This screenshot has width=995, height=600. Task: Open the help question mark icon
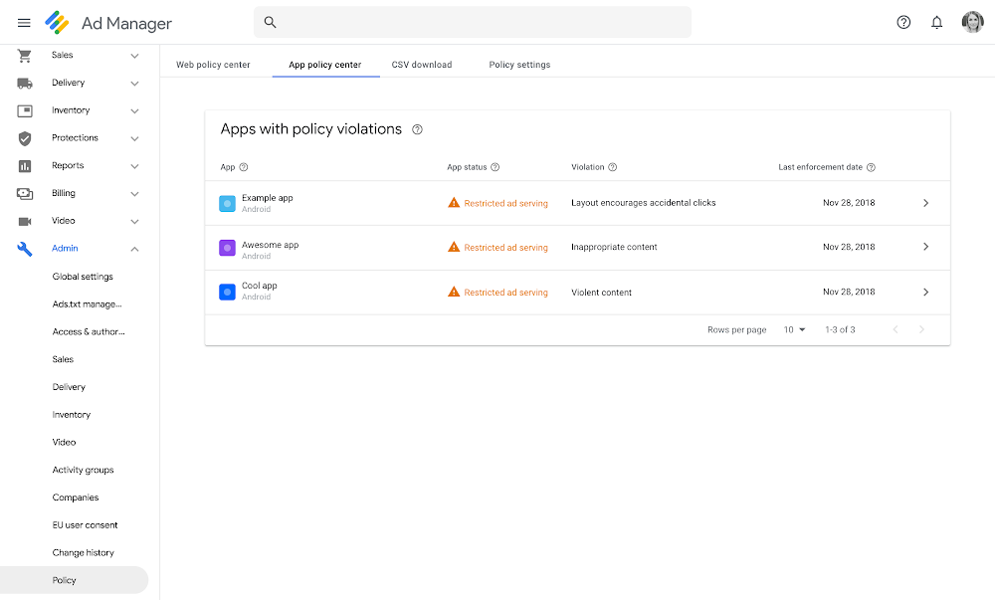click(x=902, y=22)
